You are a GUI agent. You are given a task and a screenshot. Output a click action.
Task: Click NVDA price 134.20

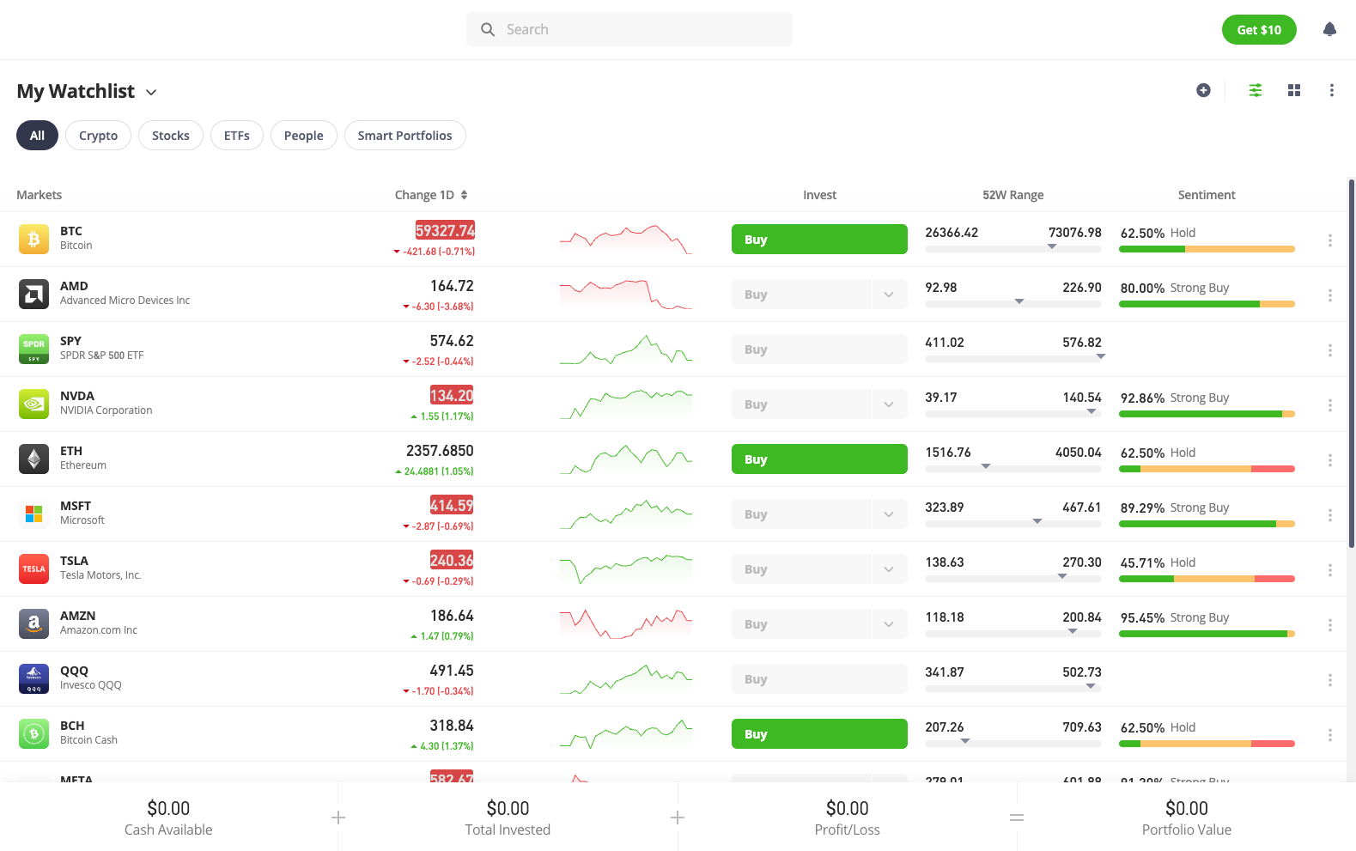452,396
